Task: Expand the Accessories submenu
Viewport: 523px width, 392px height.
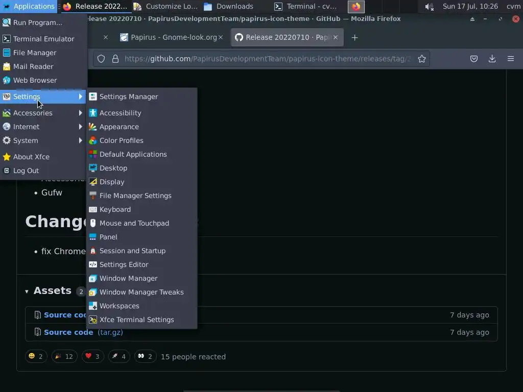Action: (x=43, y=113)
